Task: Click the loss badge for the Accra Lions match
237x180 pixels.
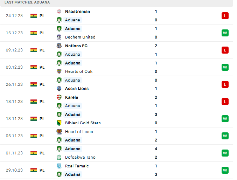Action: 225,84
